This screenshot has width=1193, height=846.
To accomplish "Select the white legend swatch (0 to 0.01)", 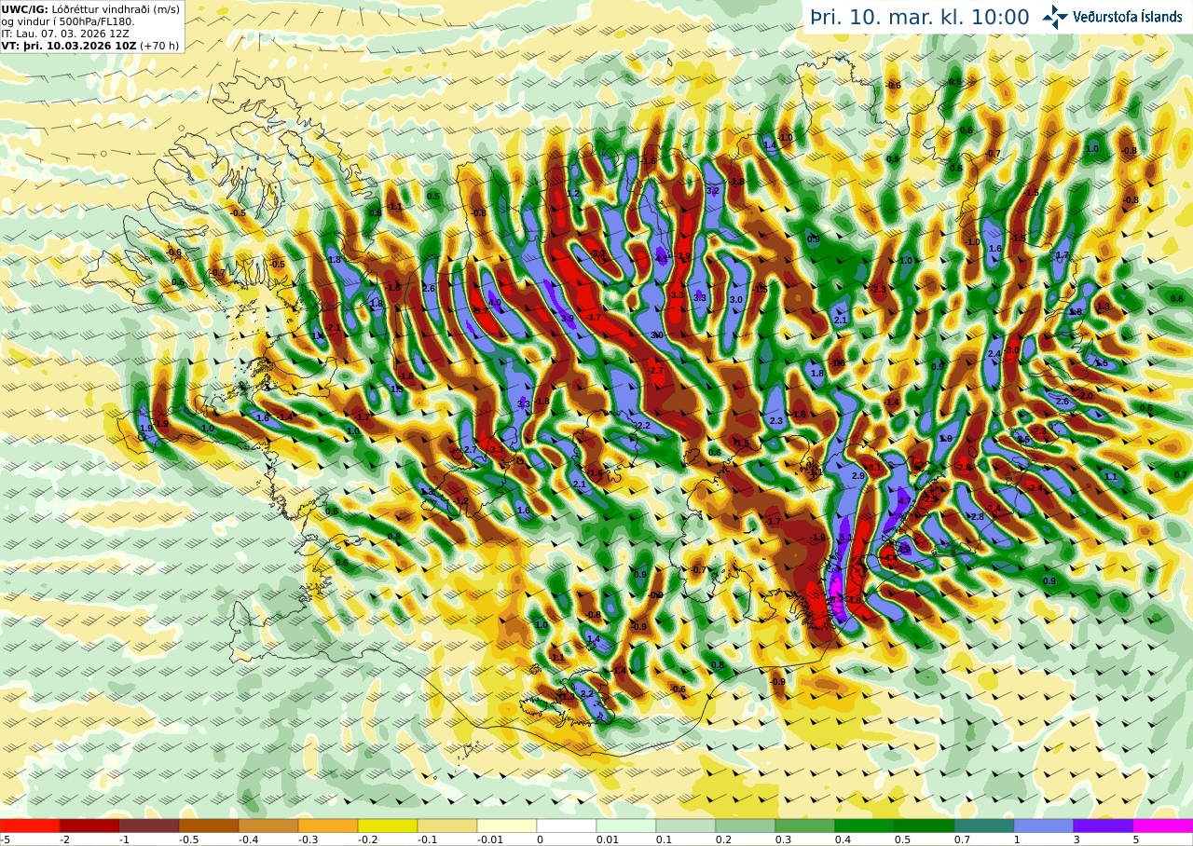I will [x=567, y=826].
